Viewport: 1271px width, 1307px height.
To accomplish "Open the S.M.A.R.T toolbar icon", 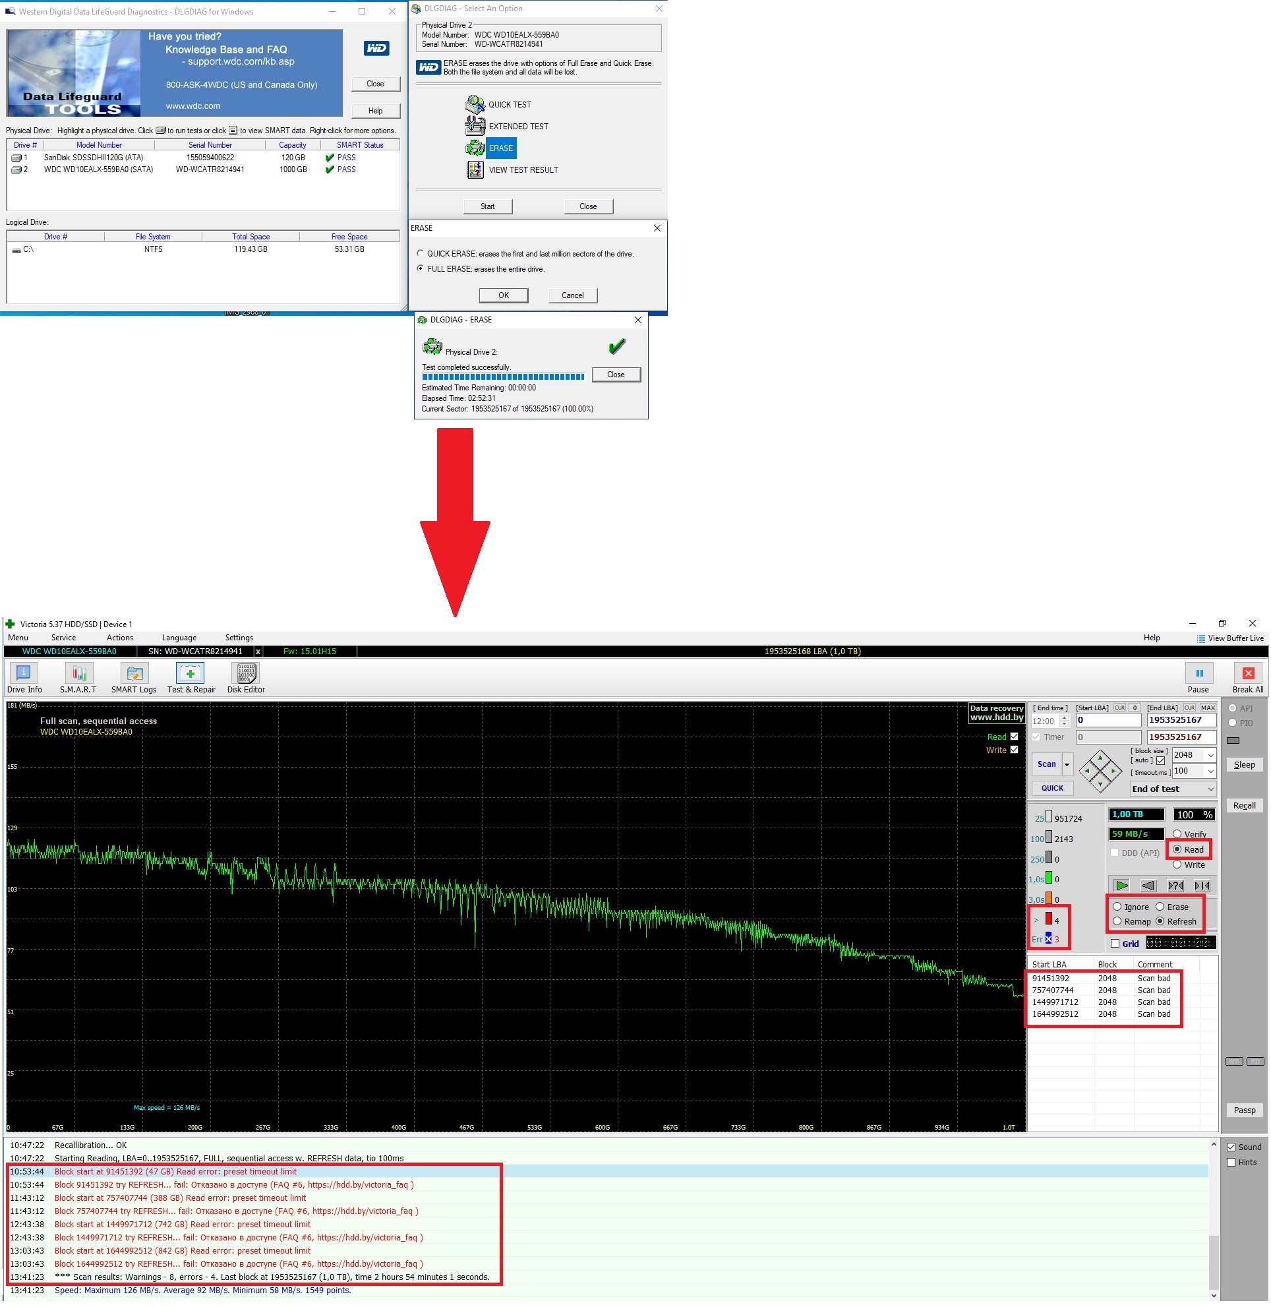I will click(x=78, y=673).
